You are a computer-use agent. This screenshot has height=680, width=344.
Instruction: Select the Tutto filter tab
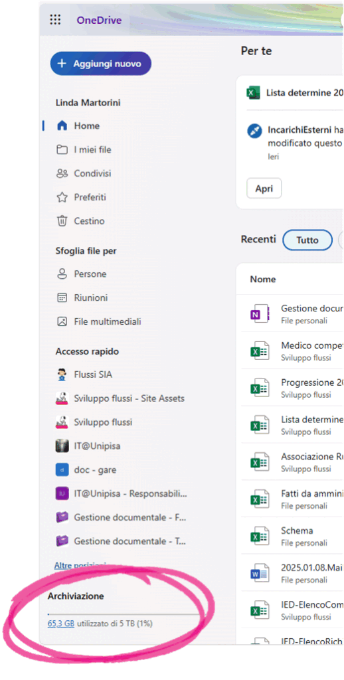tap(307, 240)
